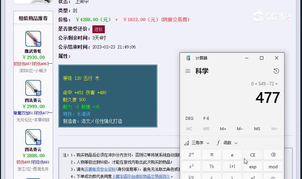The height and width of the screenshot is (179, 302).
Task: Click the 四法青云 item icon priced ¥2888.00
Action: (33, 137)
